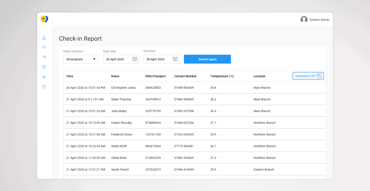Screen dimensions: 370x191
Task: Open the Start date calendar icon
Action: pos(135,59)
